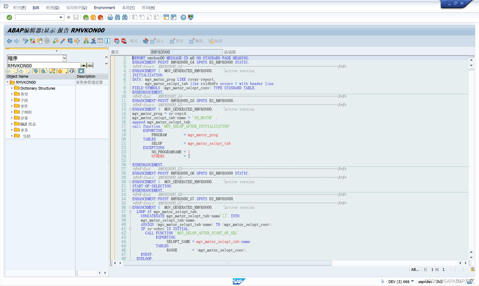Click the Save icon in the toolbar
The width and height of the screenshot is (479, 286).
click(x=76, y=17)
